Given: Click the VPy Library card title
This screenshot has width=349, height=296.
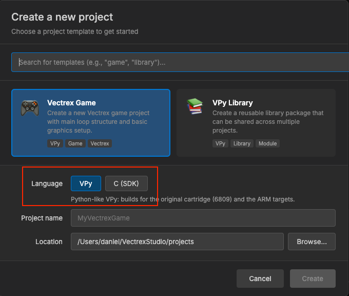Looking at the screenshot, I should click(232, 103).
